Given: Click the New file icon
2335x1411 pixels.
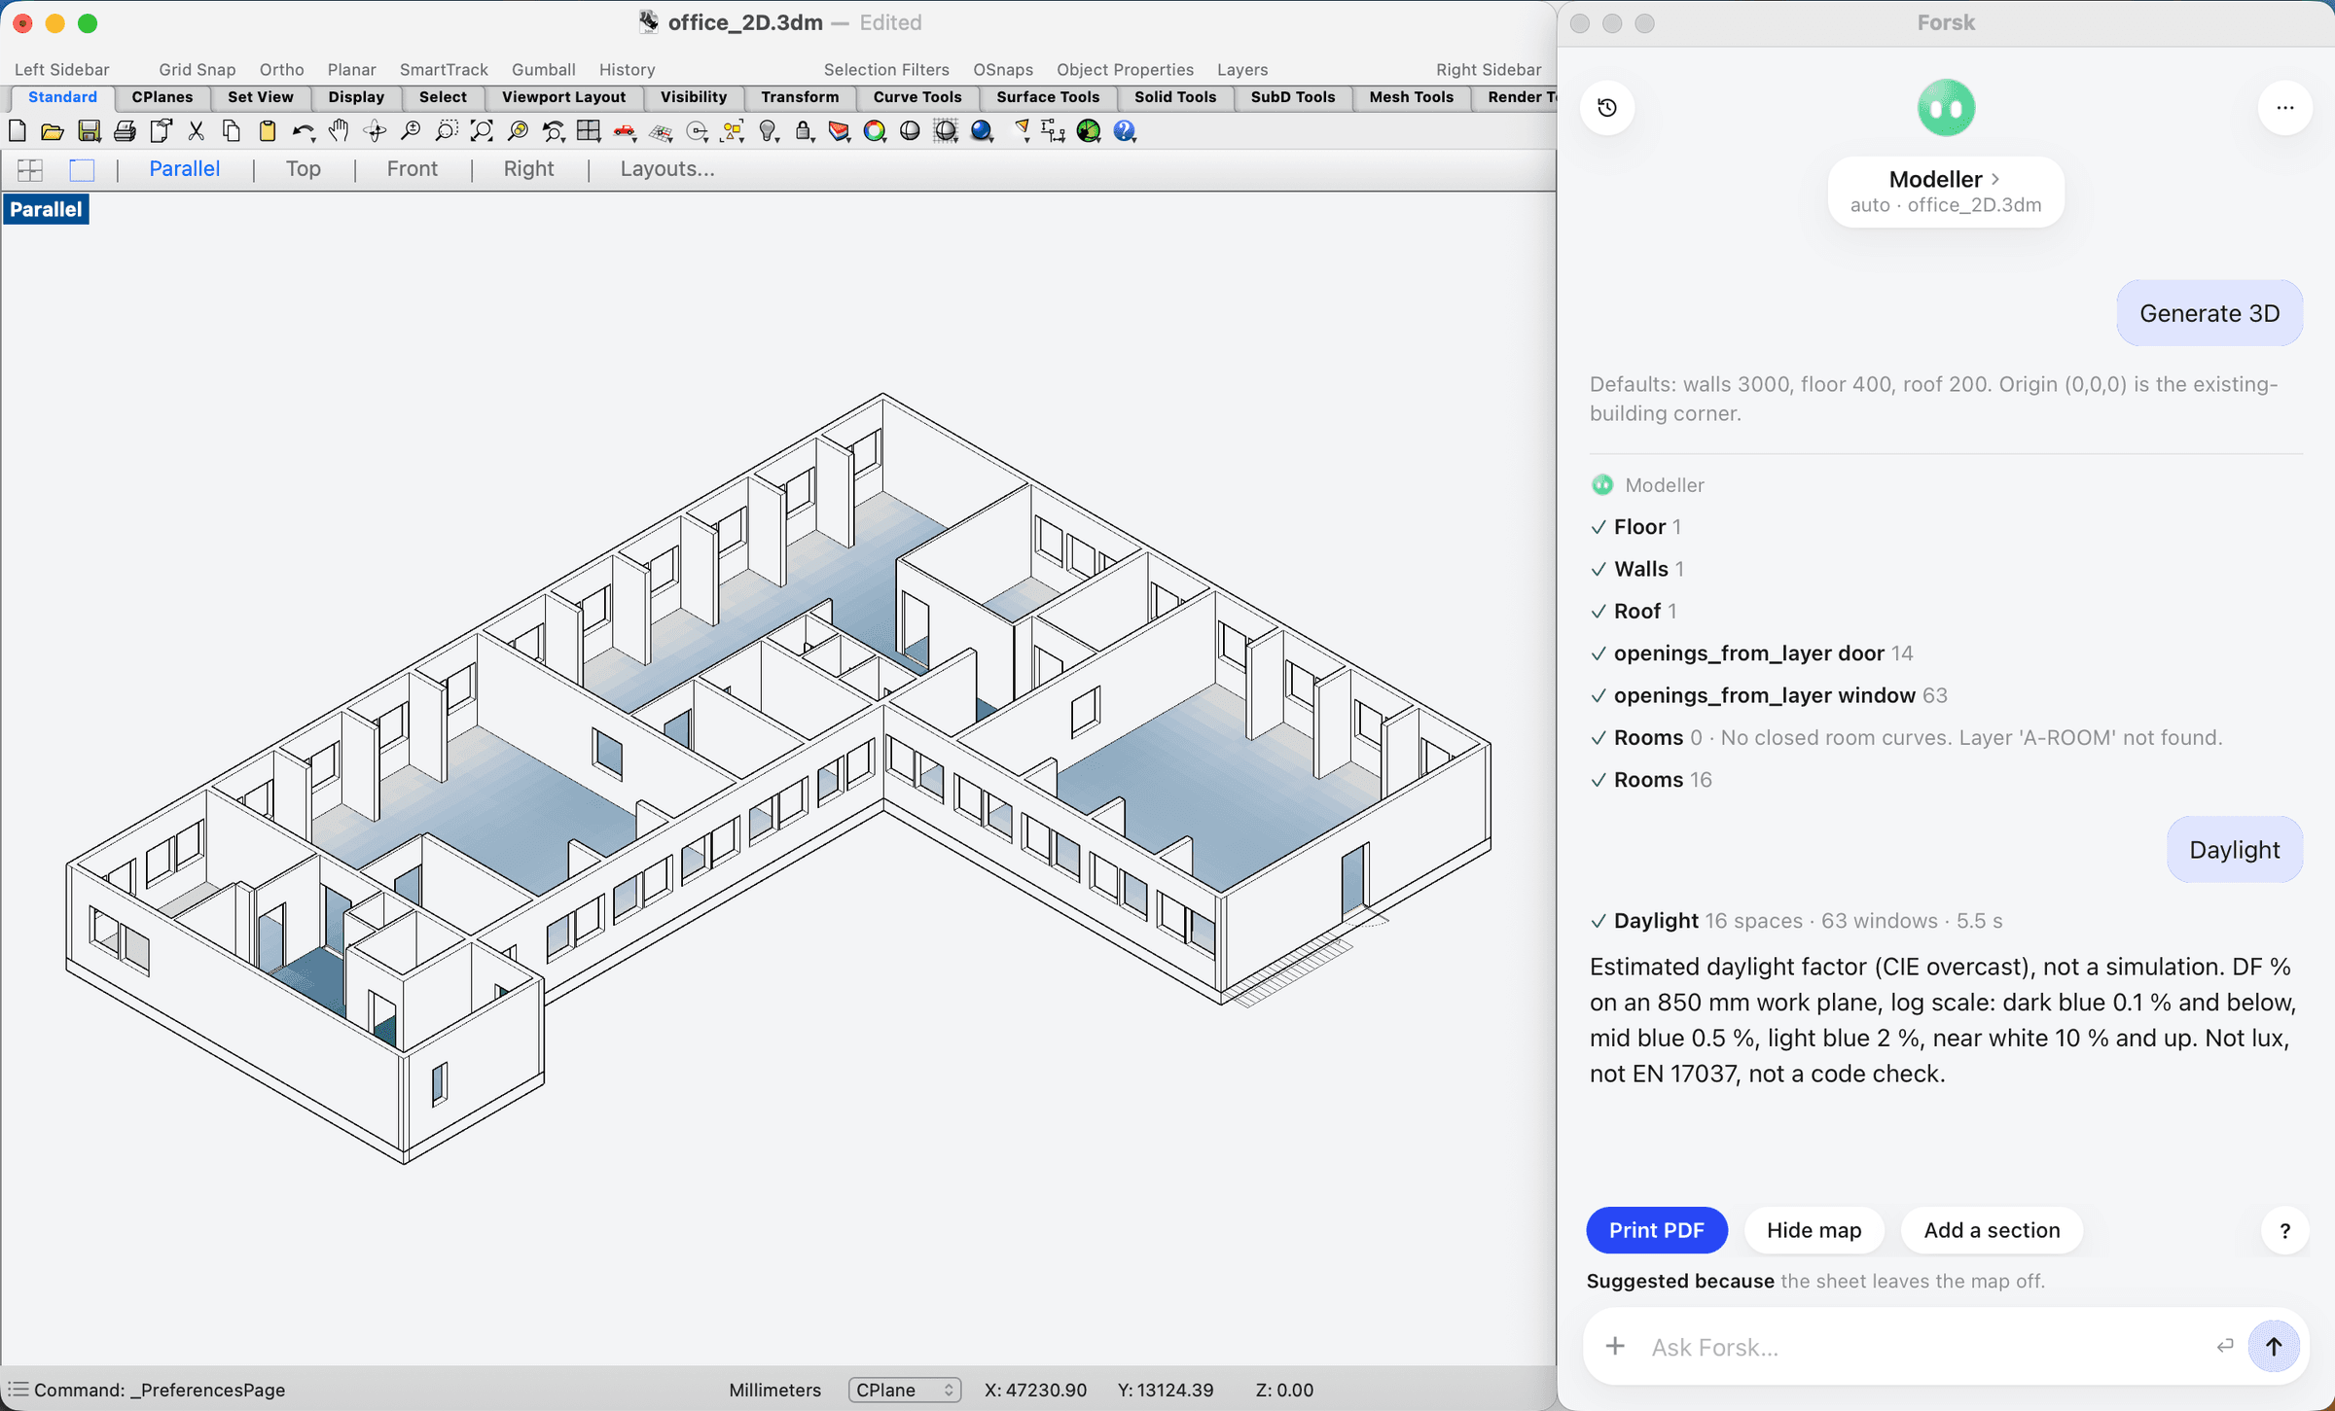Looking at the screenshot, I should pos(18,131).
